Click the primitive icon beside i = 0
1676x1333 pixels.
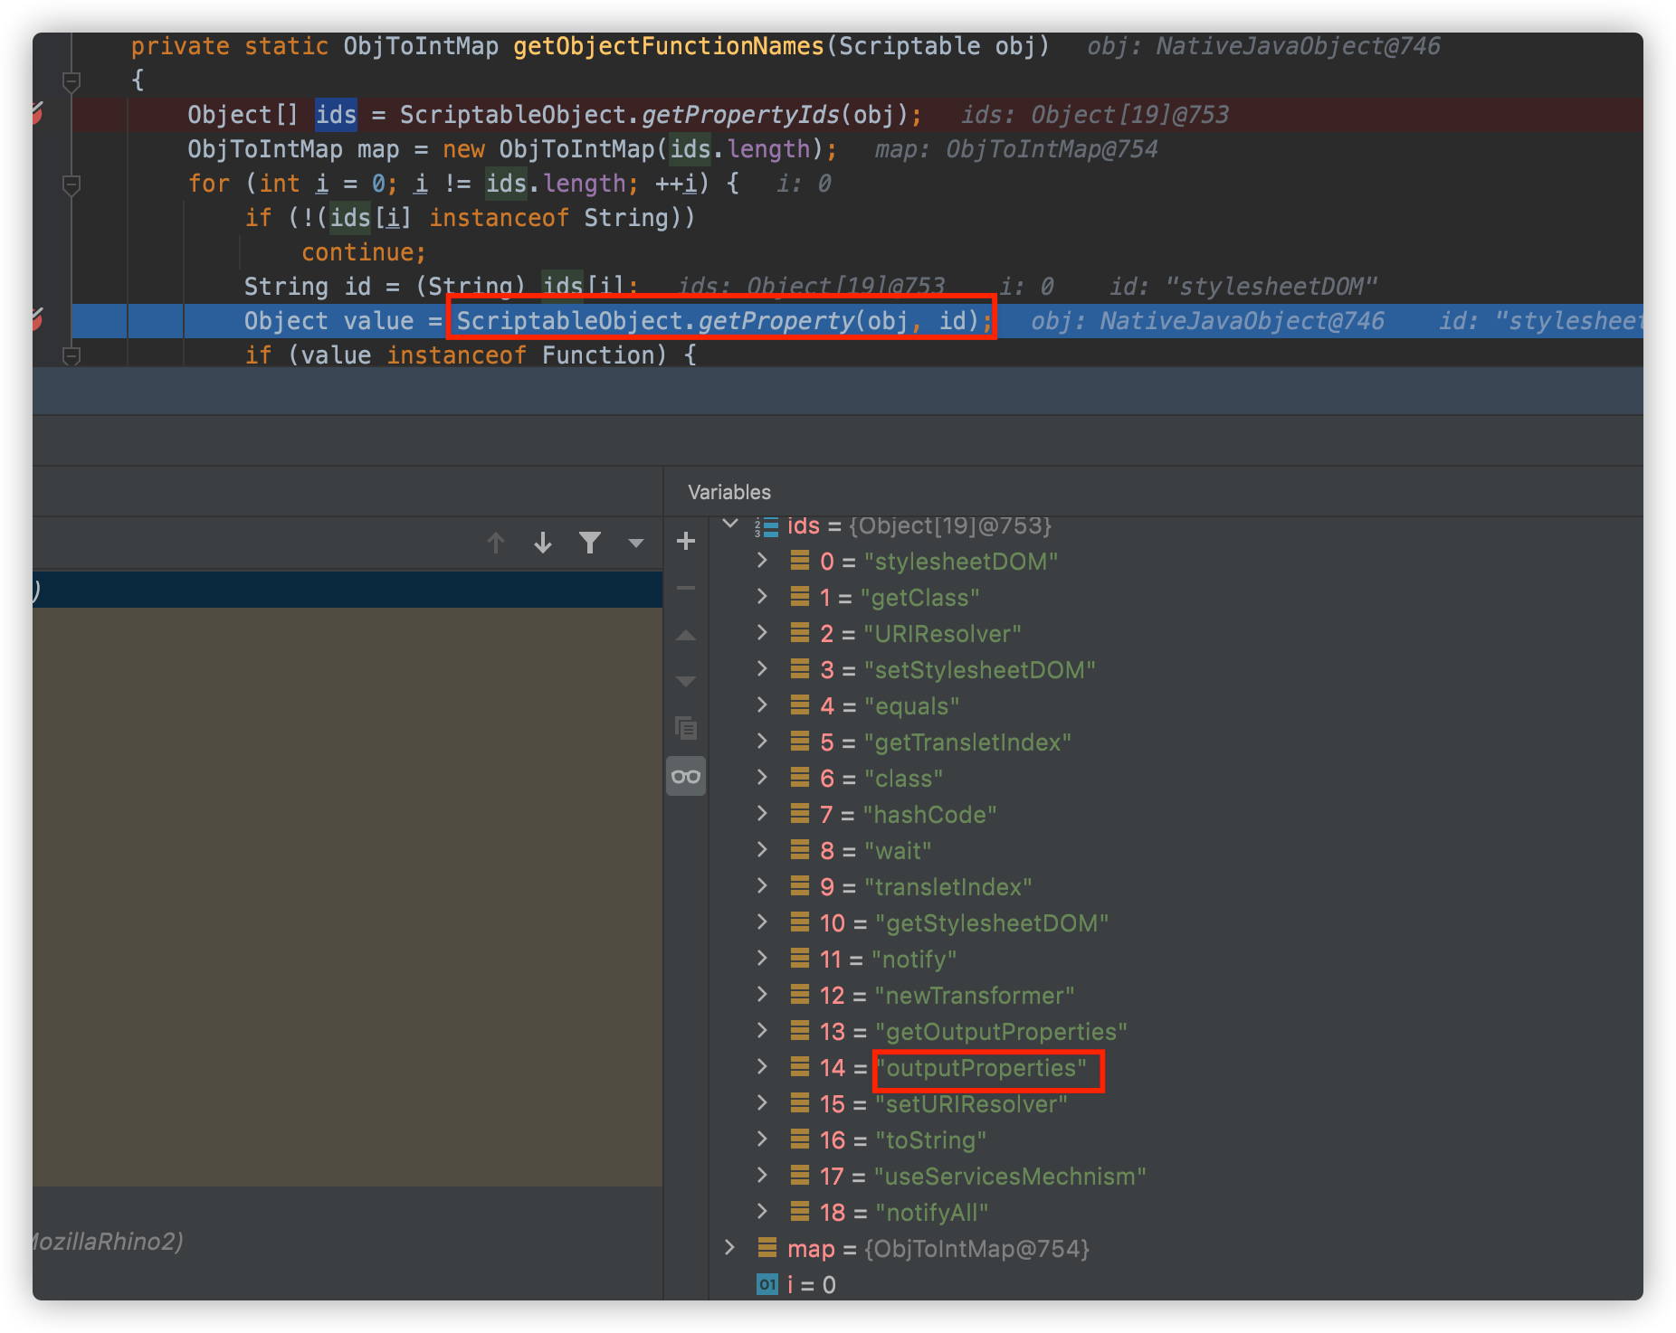click(767, 1284)
